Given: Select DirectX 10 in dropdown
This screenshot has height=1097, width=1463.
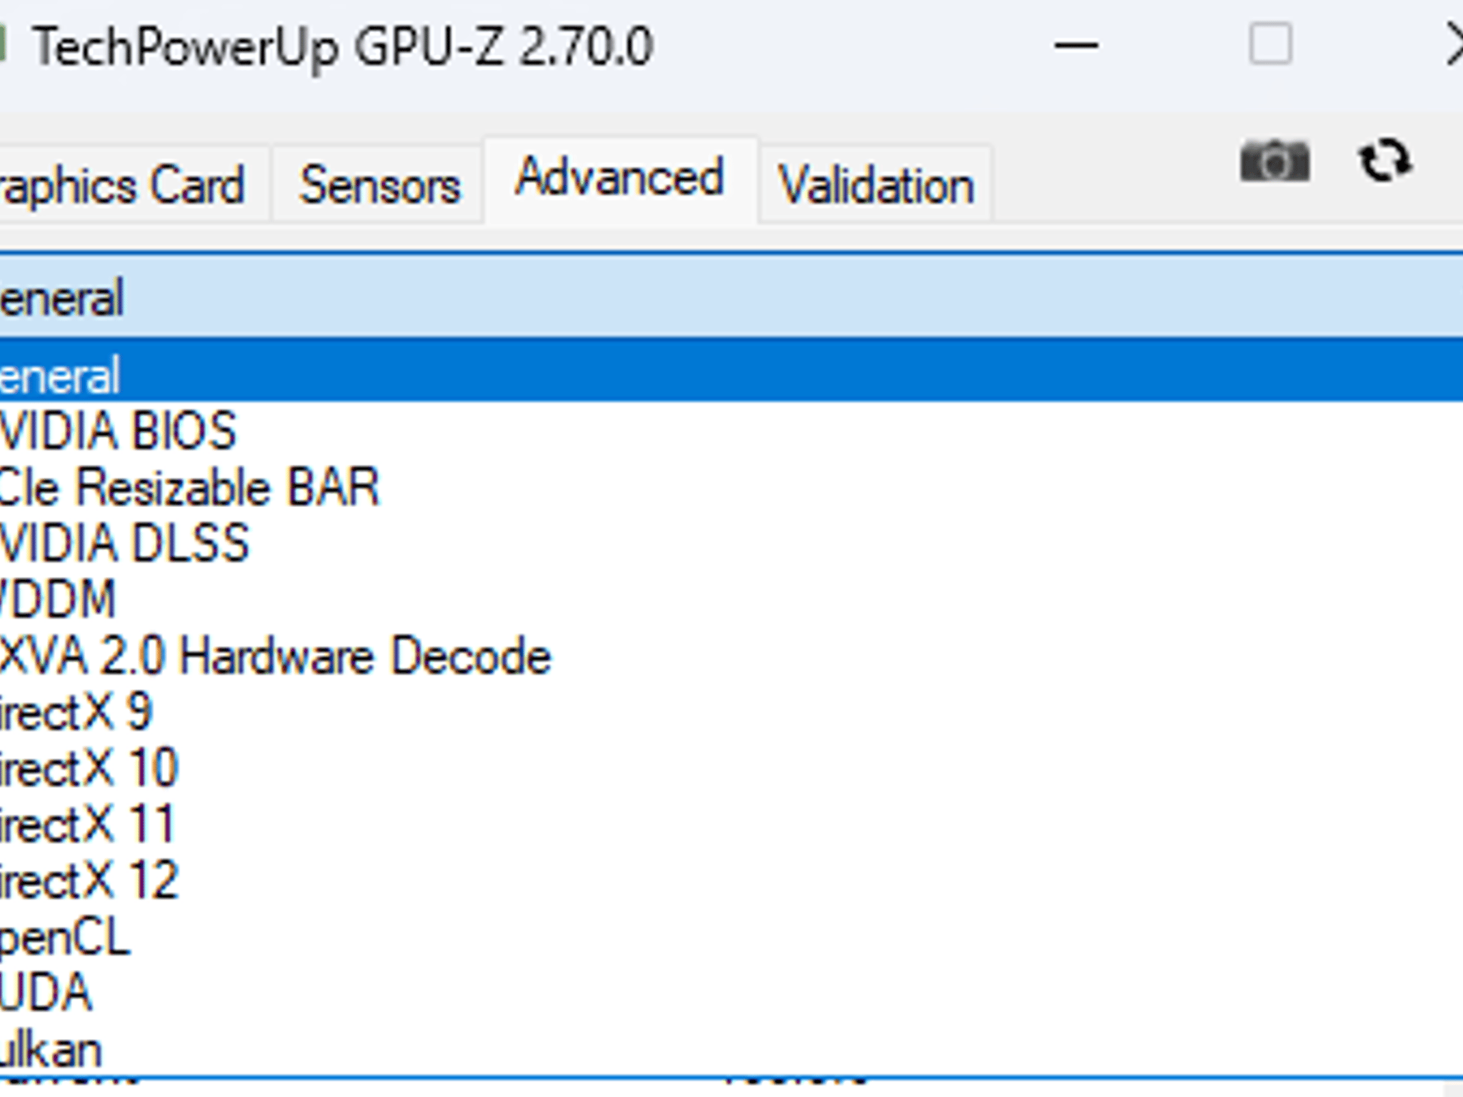Looking at the screenshot, I should [x=731, y=768].
